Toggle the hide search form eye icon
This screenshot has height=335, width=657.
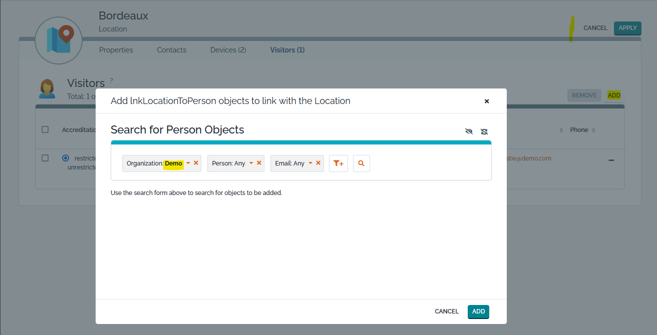469,131
